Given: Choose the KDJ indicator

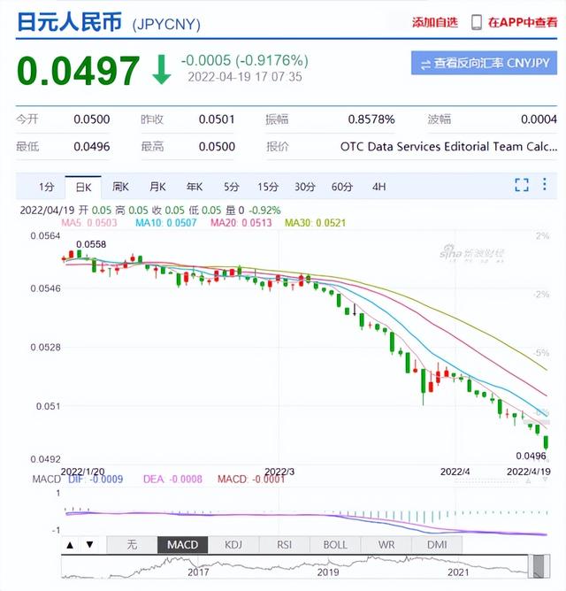Looking at the screenshot, I should point(234,545).
